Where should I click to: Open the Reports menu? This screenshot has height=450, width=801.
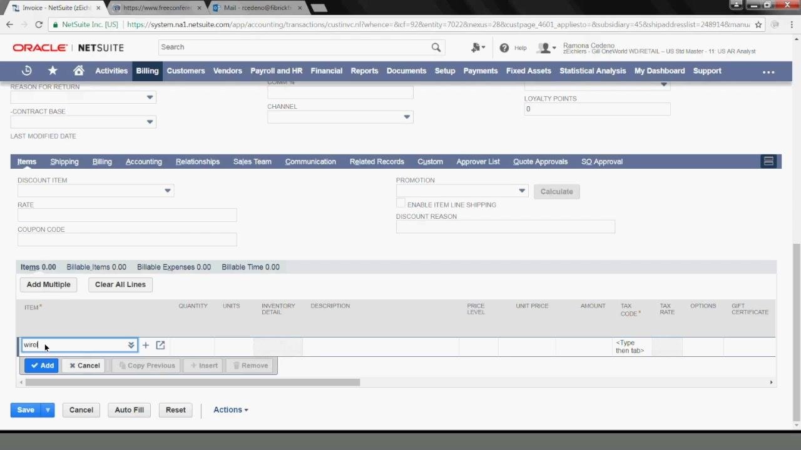pyautogui.click(x=364, y=71)
